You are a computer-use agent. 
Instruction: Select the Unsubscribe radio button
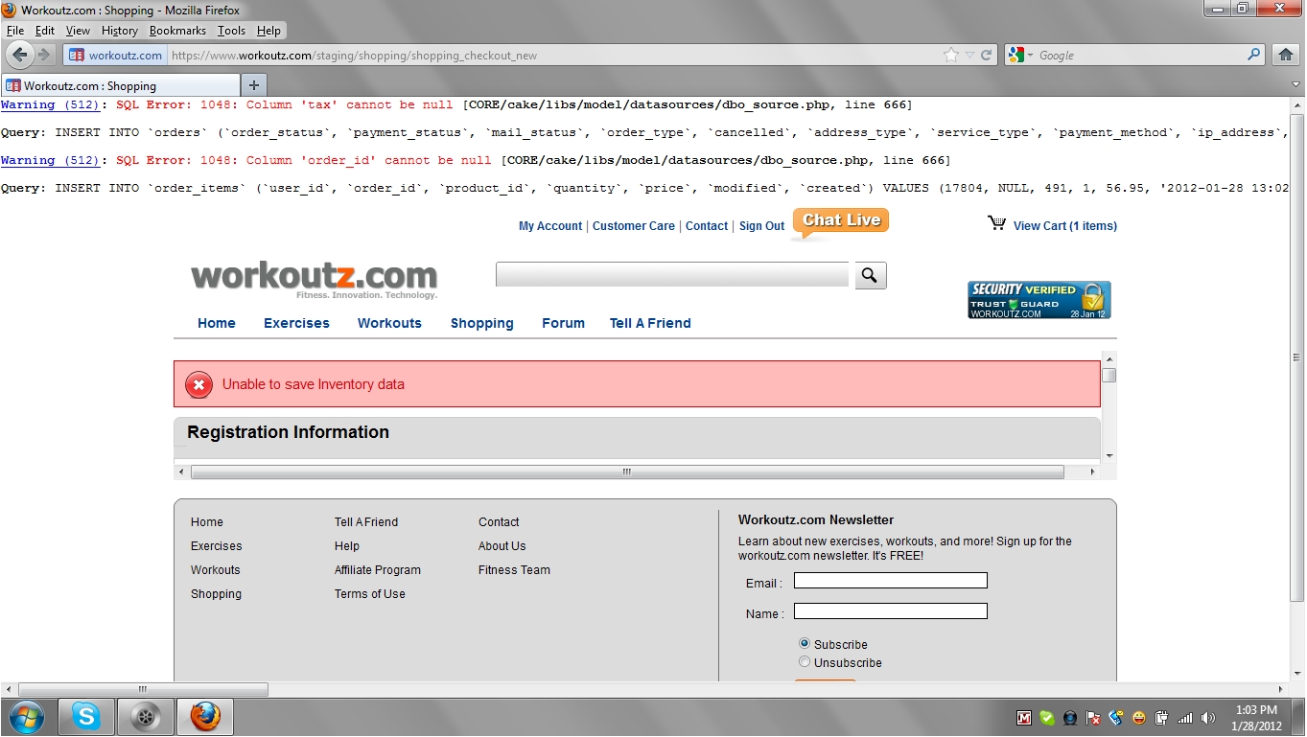point(805,661)
